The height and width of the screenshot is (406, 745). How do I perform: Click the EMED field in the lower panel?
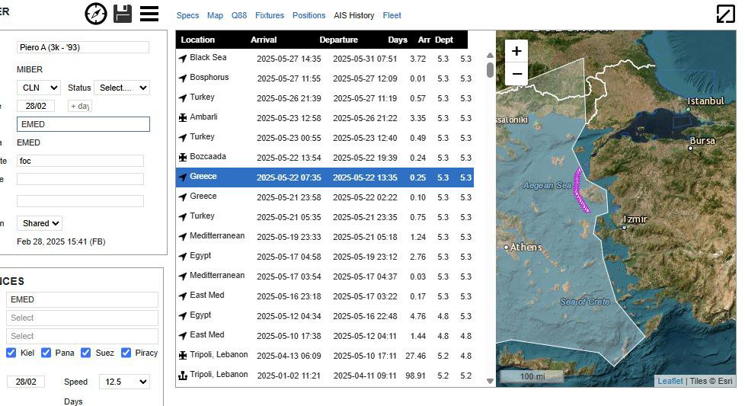(x=82, y=299)
